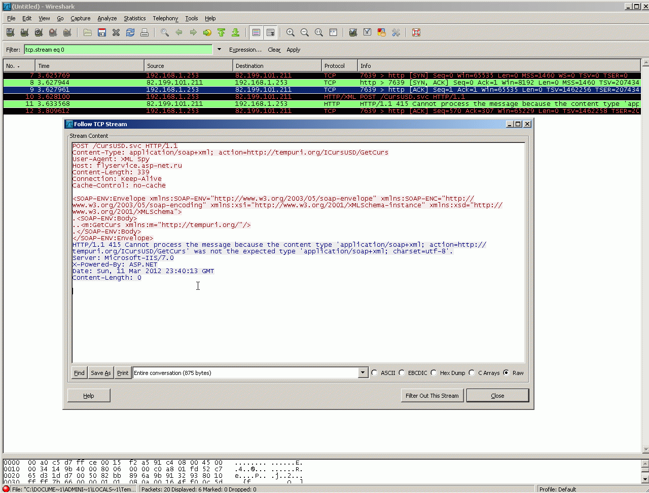Zoom in using toolbar magnifier plus
This screenshot has height=493, width=649.
pyautogui.click(x=291, y=32)
